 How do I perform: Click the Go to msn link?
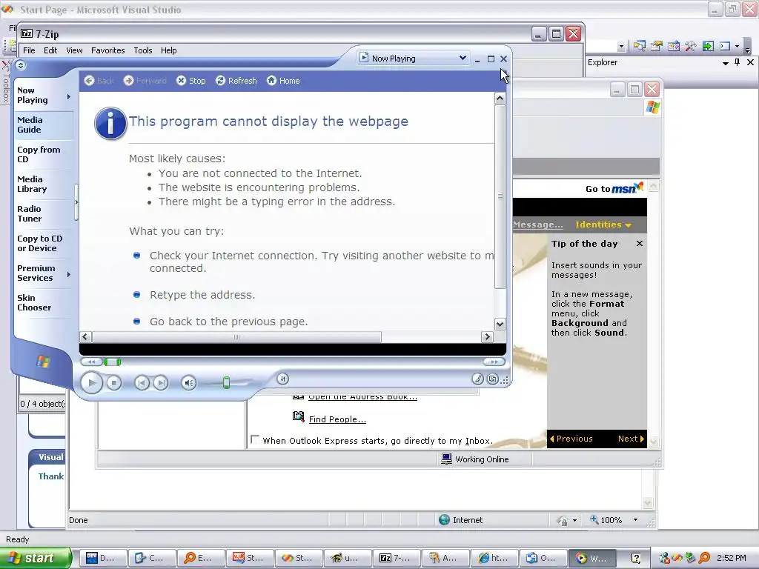pyautogui.click(x=614, y=188)
